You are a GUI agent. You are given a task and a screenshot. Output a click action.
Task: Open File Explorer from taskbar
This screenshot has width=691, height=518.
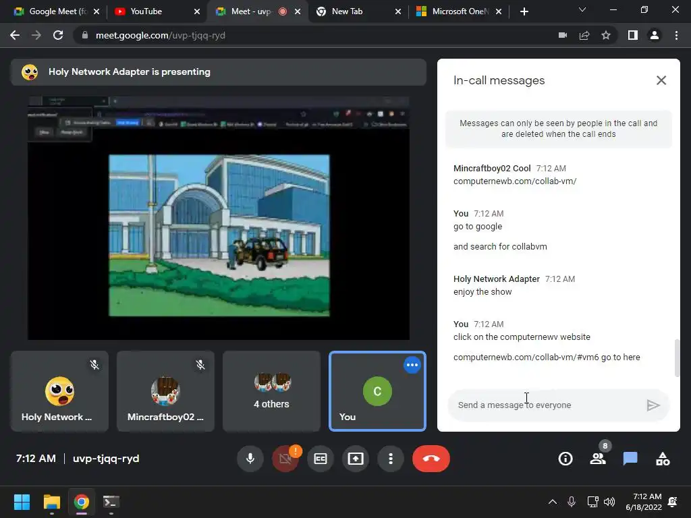pos(51,502)
